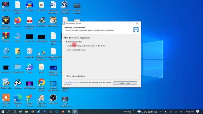Click the TeamViewer logo in setup header
This screenshot has height=114, width=203.
136,30
